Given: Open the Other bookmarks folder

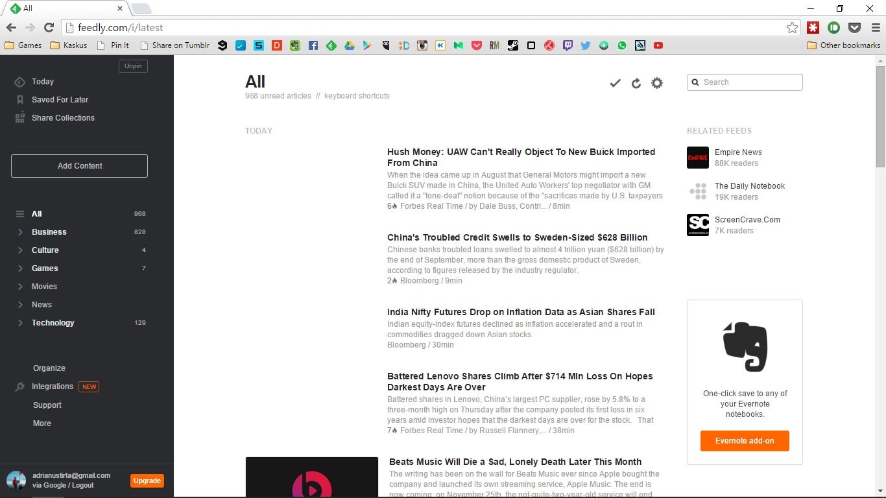Looking at the screenshot, I should 844,45.
